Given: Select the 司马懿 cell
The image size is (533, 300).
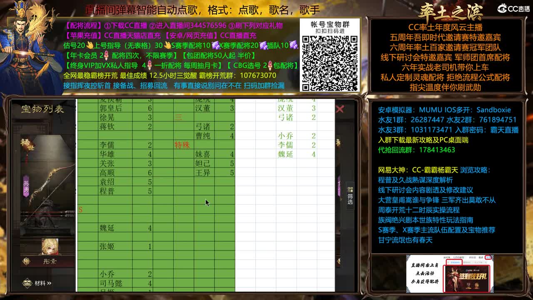Looking at the screenshot, I should 115,283.
